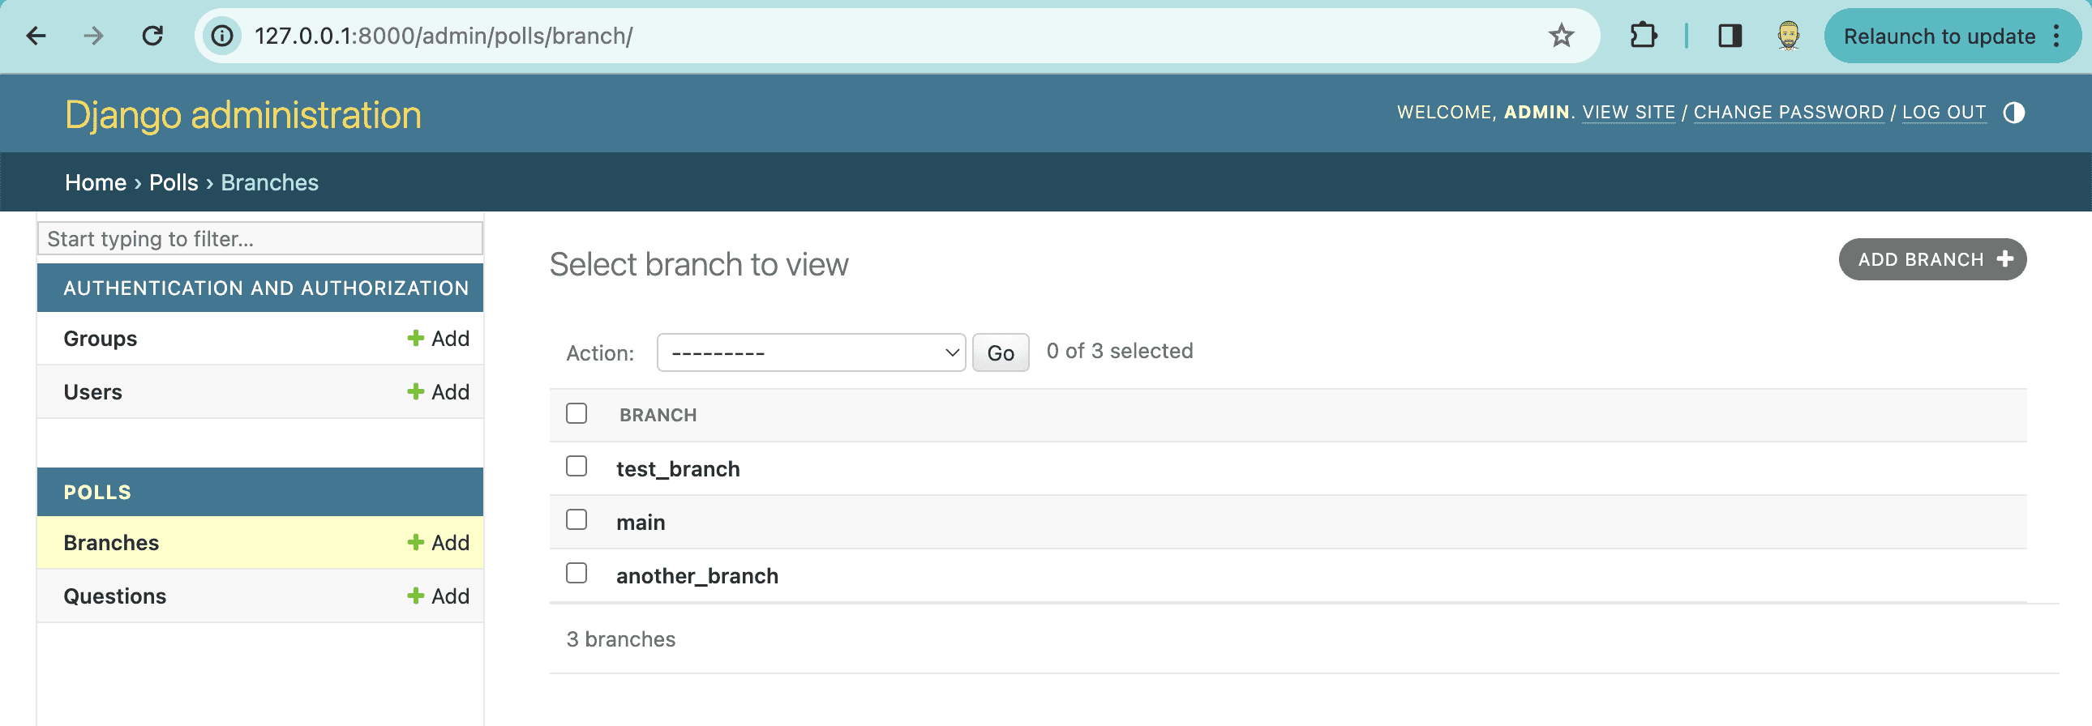The image size is (2092, 726).
Task: Open Groups in the sidebar
Action: pos(101,338)
